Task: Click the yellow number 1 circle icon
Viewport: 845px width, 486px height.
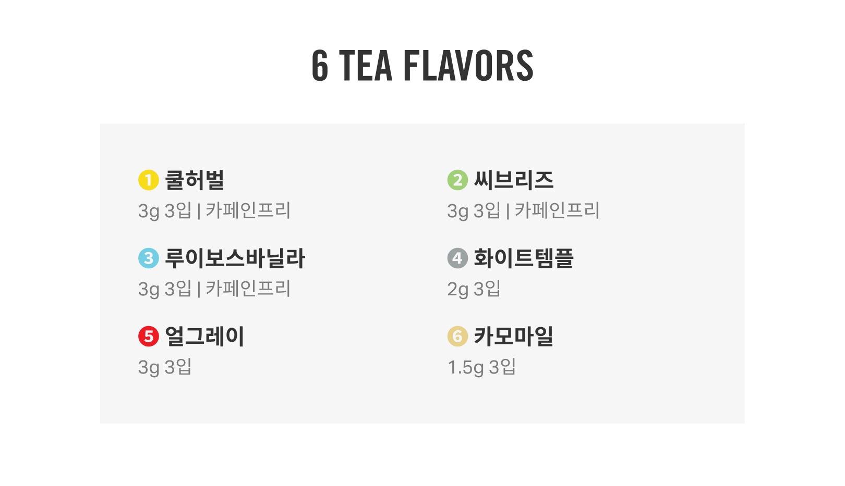Action: point(148,180)
